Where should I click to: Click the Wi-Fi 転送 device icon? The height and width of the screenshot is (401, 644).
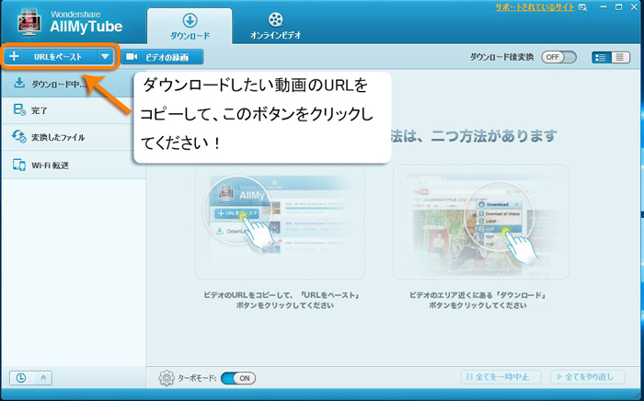pyautogui.click(x=19, y=165)
